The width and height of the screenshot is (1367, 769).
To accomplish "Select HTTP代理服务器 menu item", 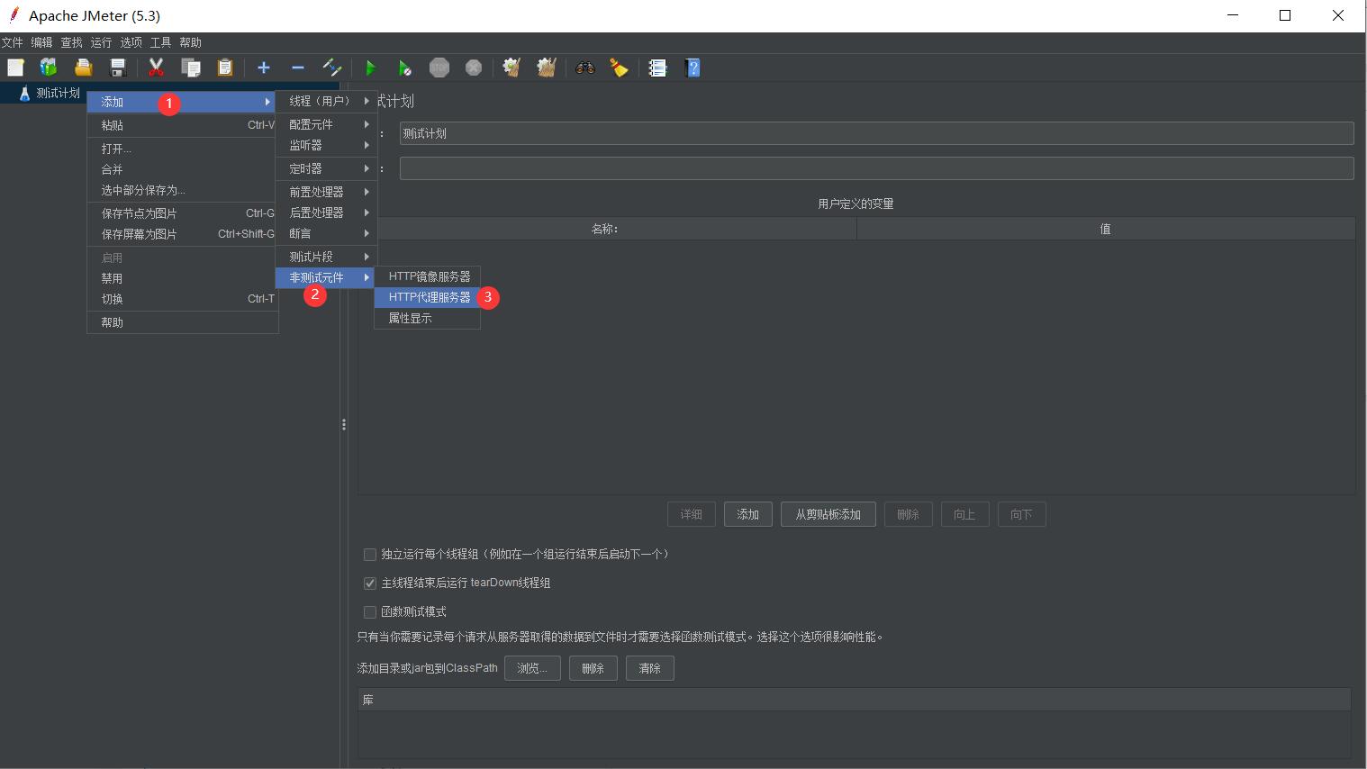I will click(x=428, y=297).
